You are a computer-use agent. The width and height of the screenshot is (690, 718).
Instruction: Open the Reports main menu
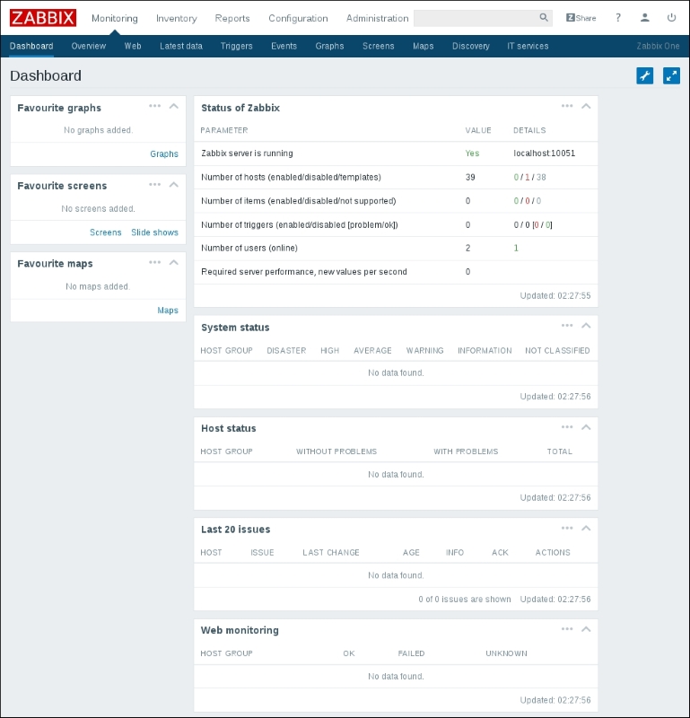coord(232,18)
